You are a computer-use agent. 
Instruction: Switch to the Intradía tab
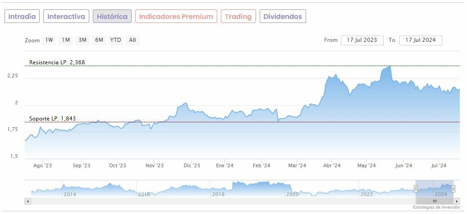point(22,17)
